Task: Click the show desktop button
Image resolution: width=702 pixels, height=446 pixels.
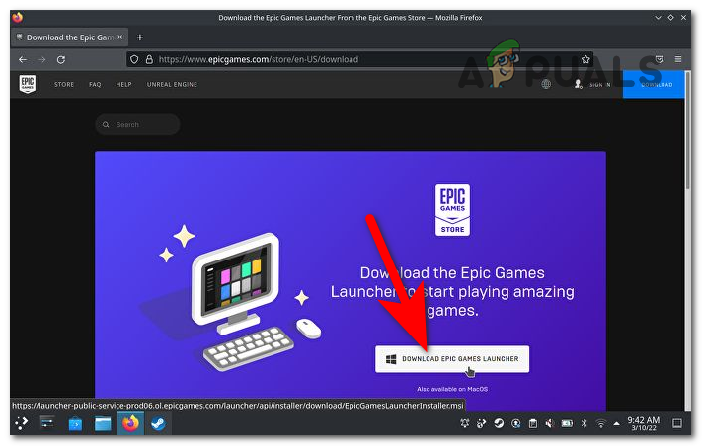Action: click(x=677, y=423)
